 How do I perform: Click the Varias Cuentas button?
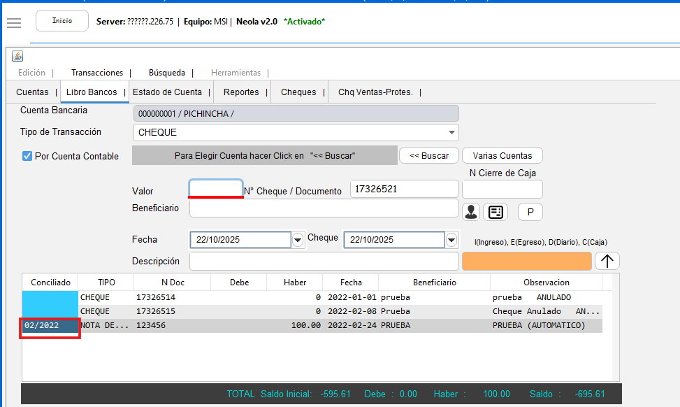click(x=502, y=155)
